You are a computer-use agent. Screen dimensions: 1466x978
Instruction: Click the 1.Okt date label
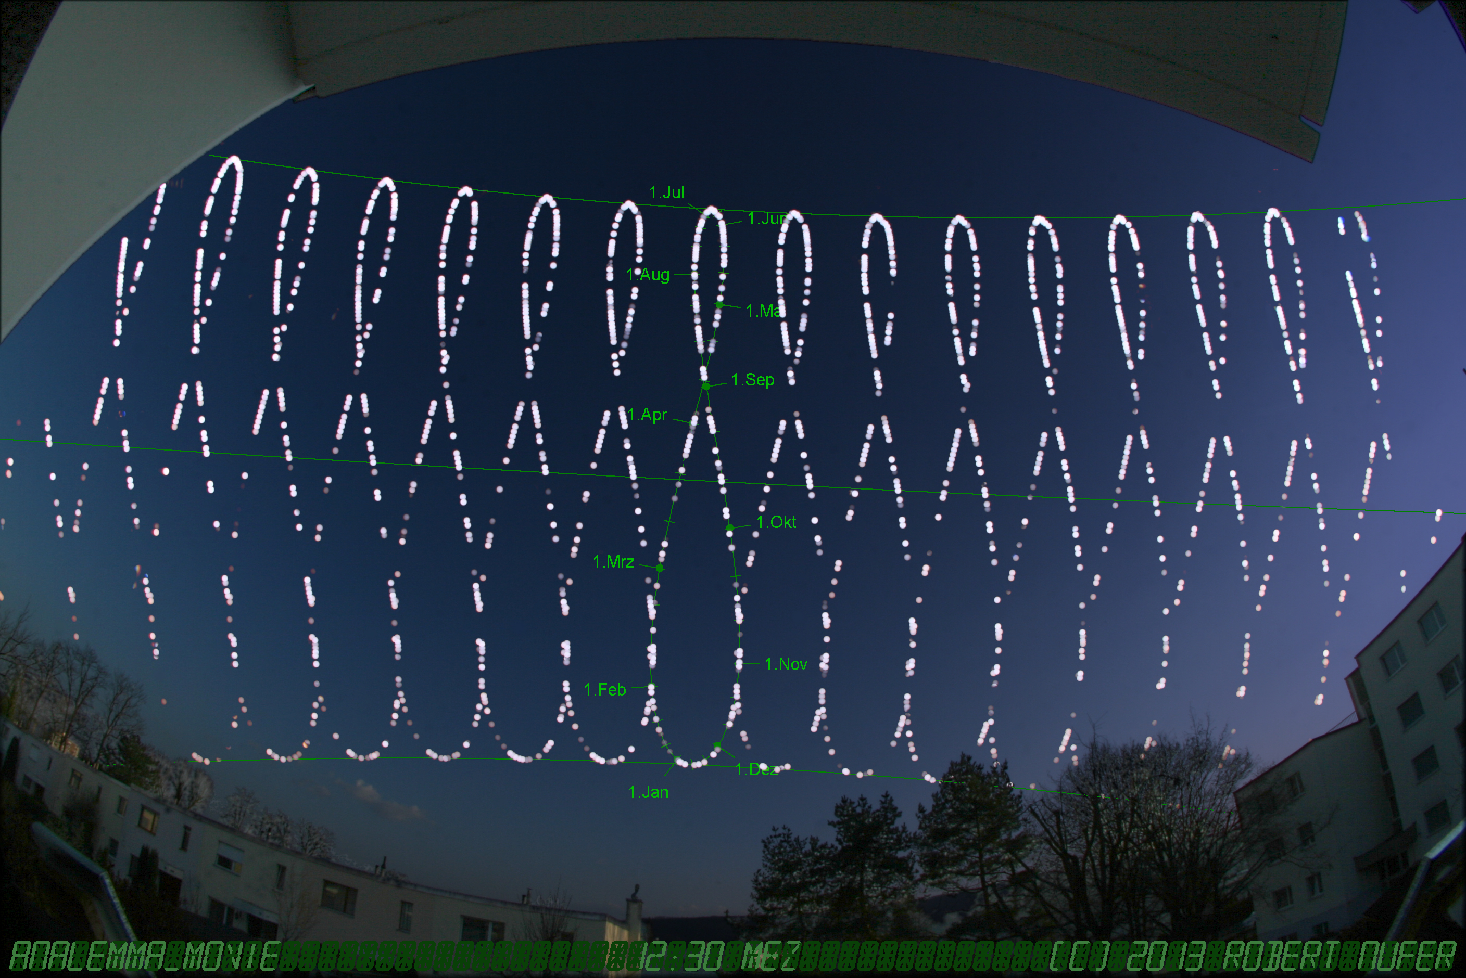(x=776, y=523)
